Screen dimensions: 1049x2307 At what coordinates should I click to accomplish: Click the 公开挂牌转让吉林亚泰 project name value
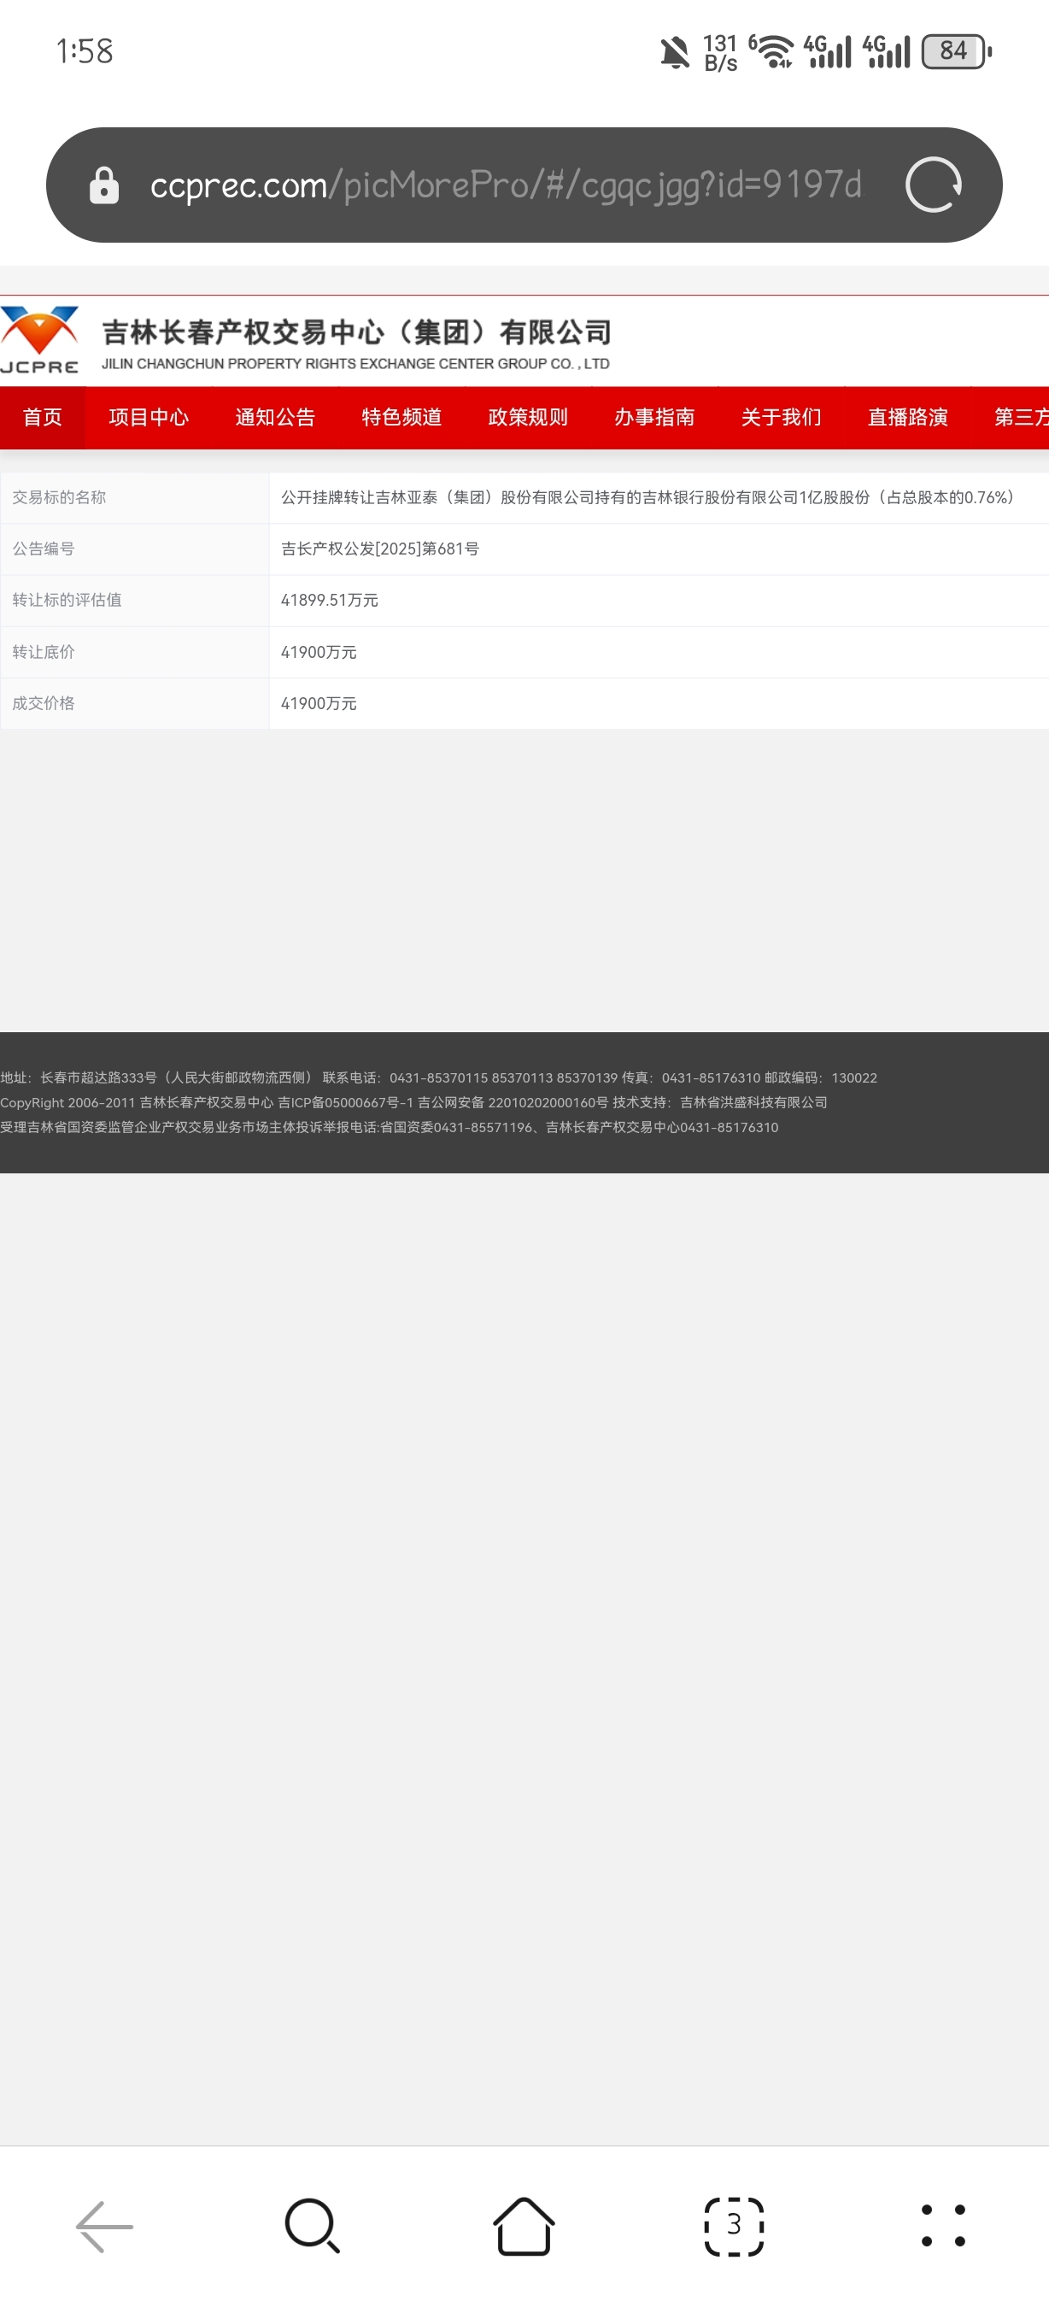(648, 497)
